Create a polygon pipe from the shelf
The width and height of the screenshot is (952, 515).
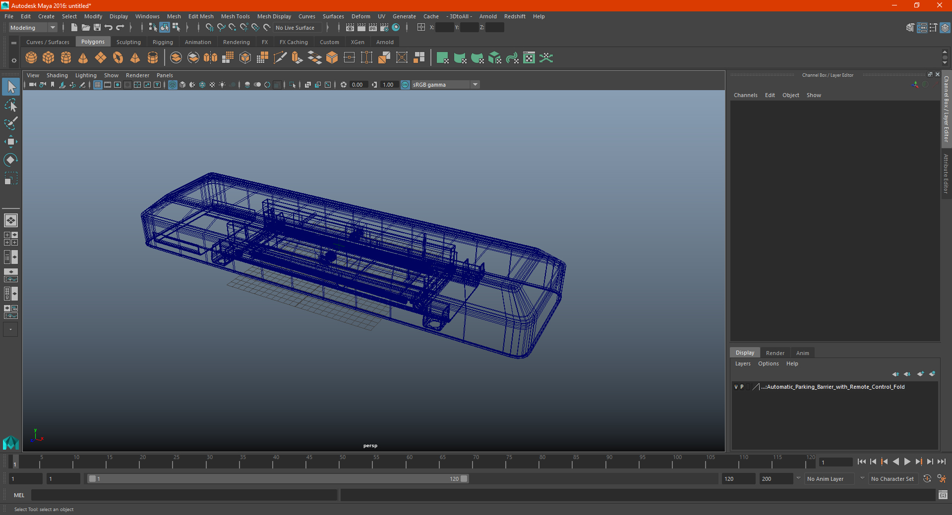point(153,58)
